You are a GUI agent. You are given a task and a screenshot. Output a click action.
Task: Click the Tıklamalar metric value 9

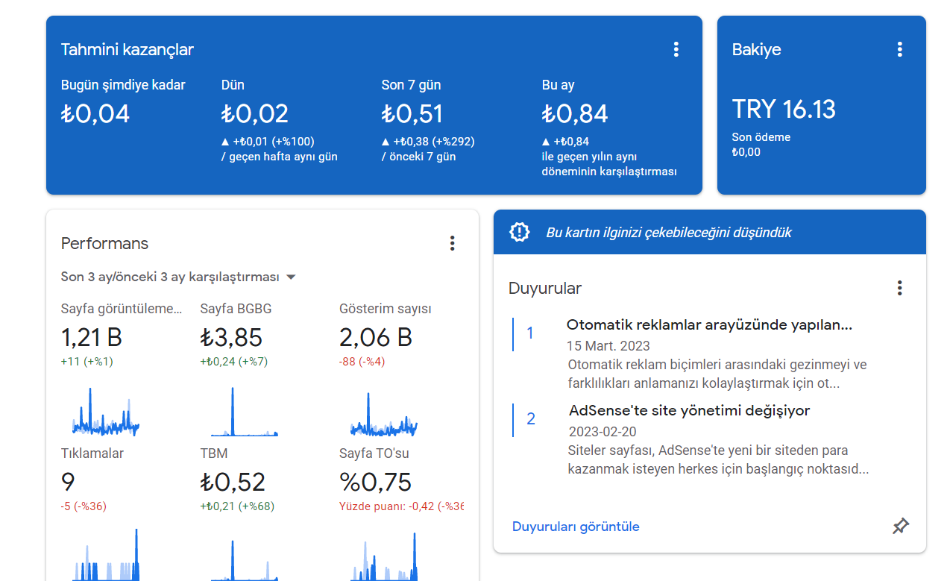[68, 482]
